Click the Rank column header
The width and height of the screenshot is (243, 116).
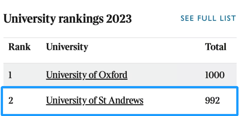point(19,47)
